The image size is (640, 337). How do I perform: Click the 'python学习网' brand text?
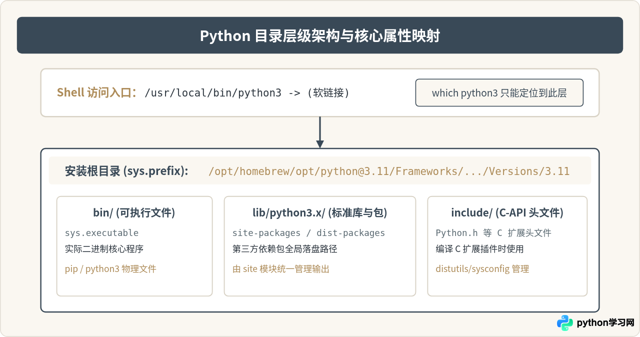click(605, 323)
